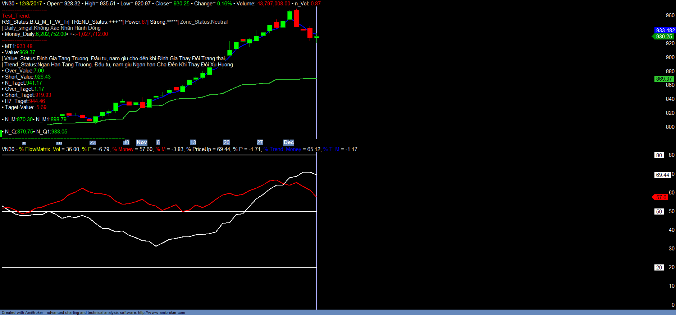Click the date marker labeled 23
Image resolution: width=676 pixels, height=315 pixels.
[x=93, y=142]
